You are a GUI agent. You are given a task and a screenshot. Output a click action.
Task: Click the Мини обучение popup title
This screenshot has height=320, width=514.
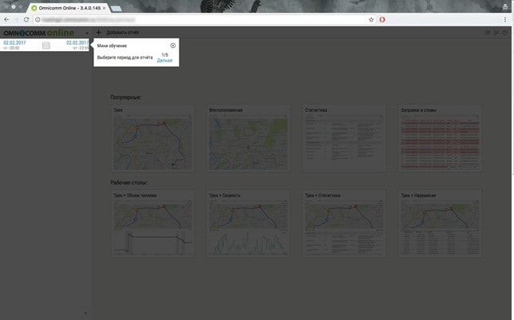(x=112, y=45)
